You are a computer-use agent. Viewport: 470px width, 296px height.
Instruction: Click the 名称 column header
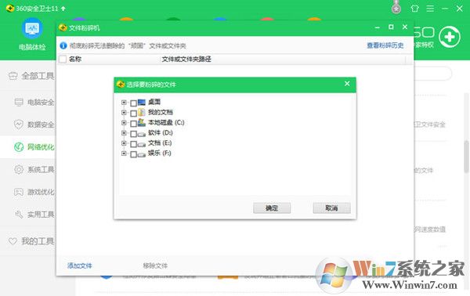(x=75, y=59)
